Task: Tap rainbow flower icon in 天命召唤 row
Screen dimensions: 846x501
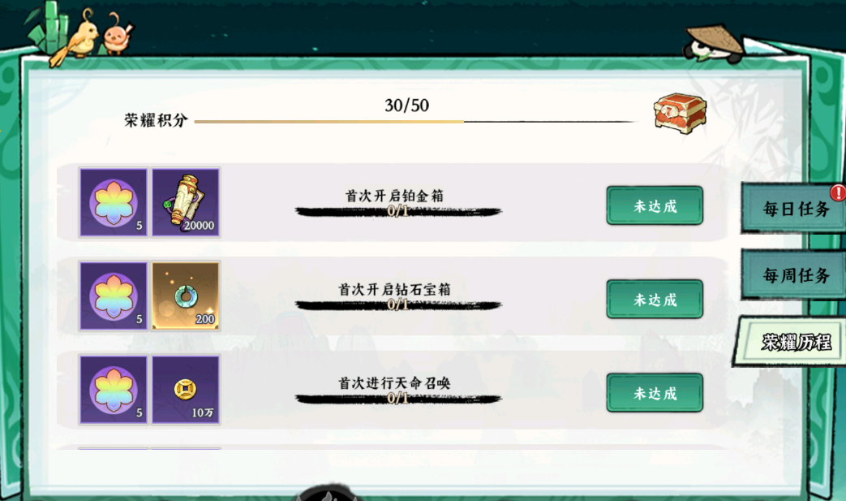Action: 114,389
